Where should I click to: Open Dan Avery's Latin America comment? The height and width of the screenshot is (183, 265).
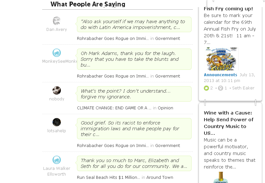pyautogui.click(x=134, y=24)
